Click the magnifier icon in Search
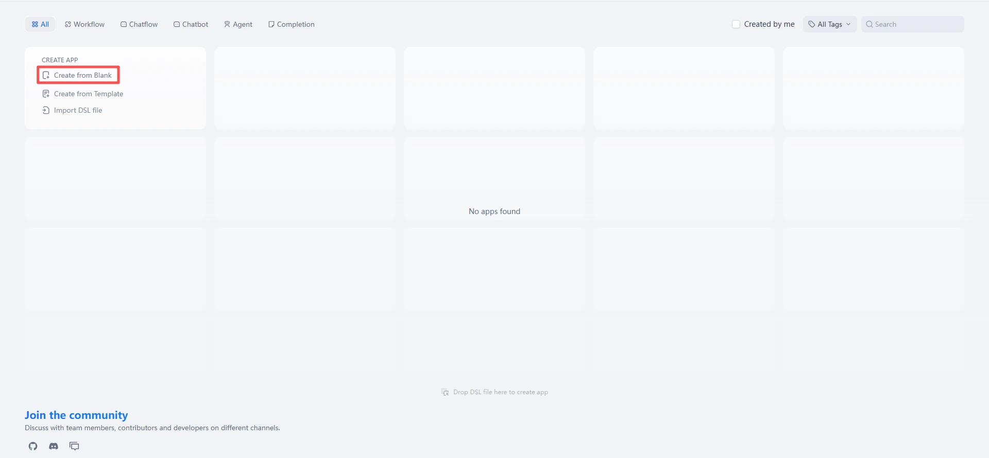This screenshot has height=458, width=989. [869, 24]
